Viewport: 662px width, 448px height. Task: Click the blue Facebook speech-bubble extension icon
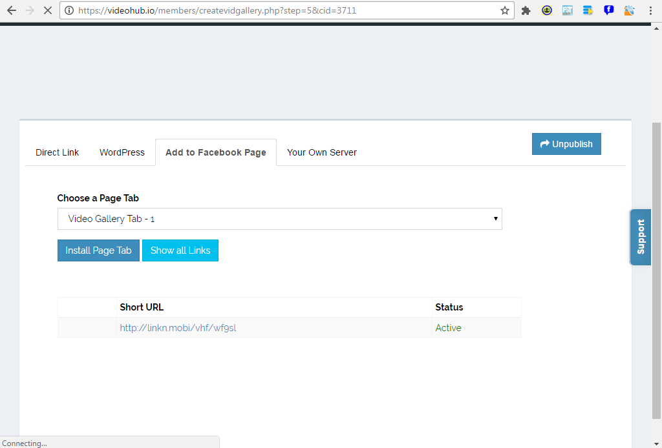point(608,10)
